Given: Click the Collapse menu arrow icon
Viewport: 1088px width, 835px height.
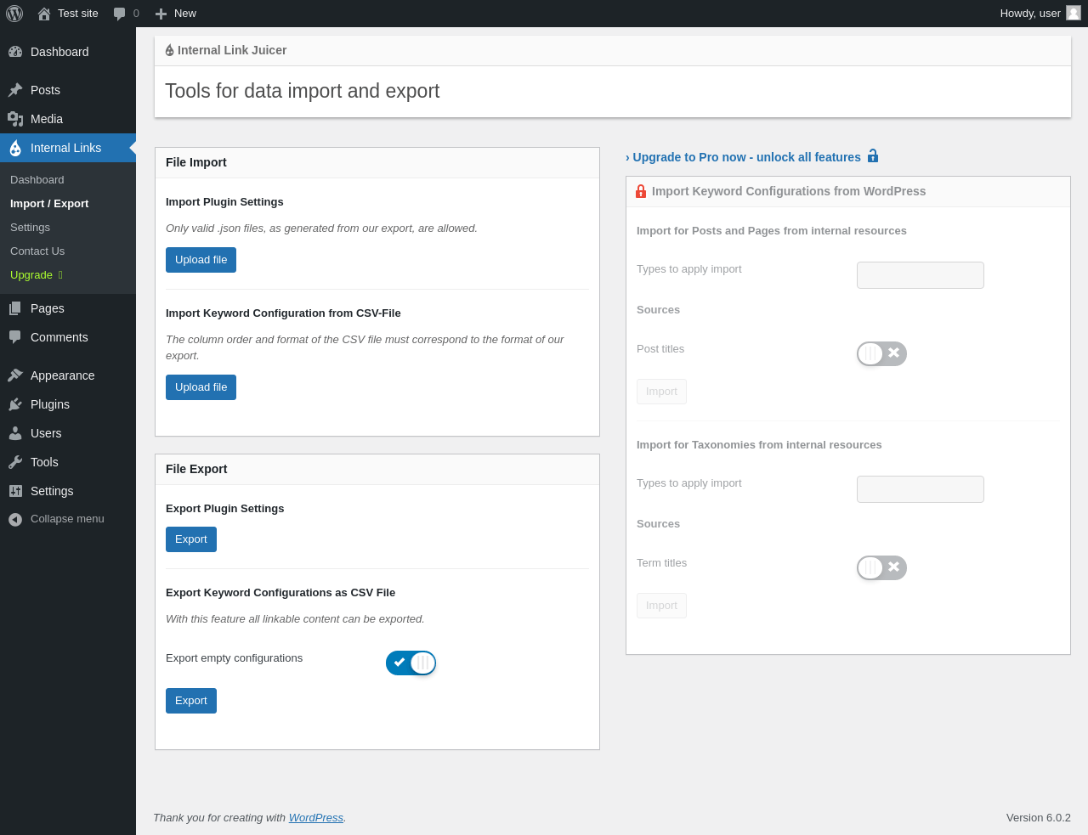Looking at the screenshot, I should [x=15, y=519].
